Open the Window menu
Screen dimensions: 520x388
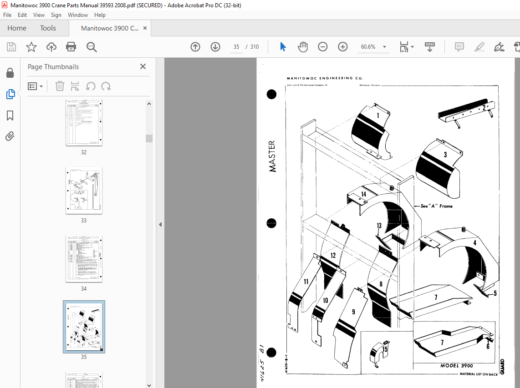[x=77, y=15]
